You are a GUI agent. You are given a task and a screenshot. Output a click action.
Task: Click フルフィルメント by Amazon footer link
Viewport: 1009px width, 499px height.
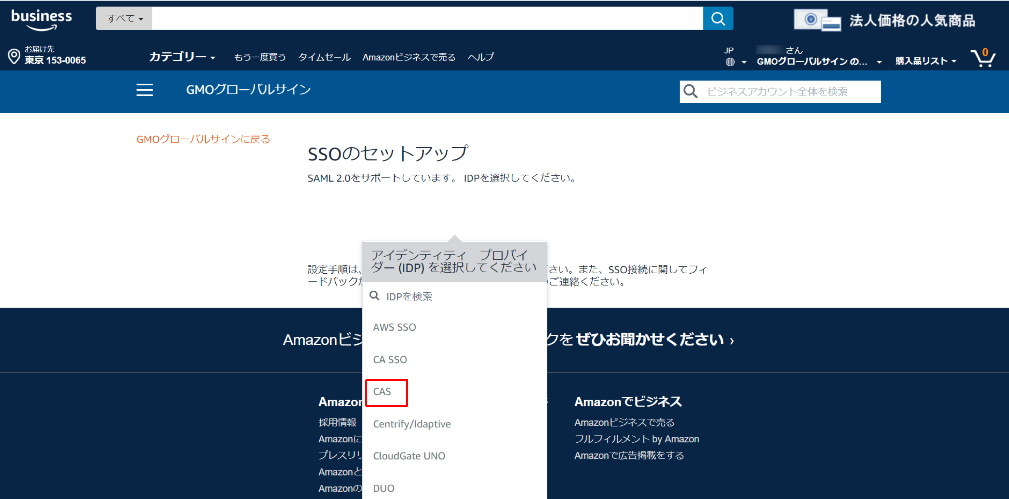point(637,439)
